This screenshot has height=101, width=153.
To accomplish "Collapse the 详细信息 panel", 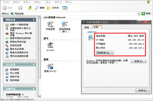I will (34, 89).
